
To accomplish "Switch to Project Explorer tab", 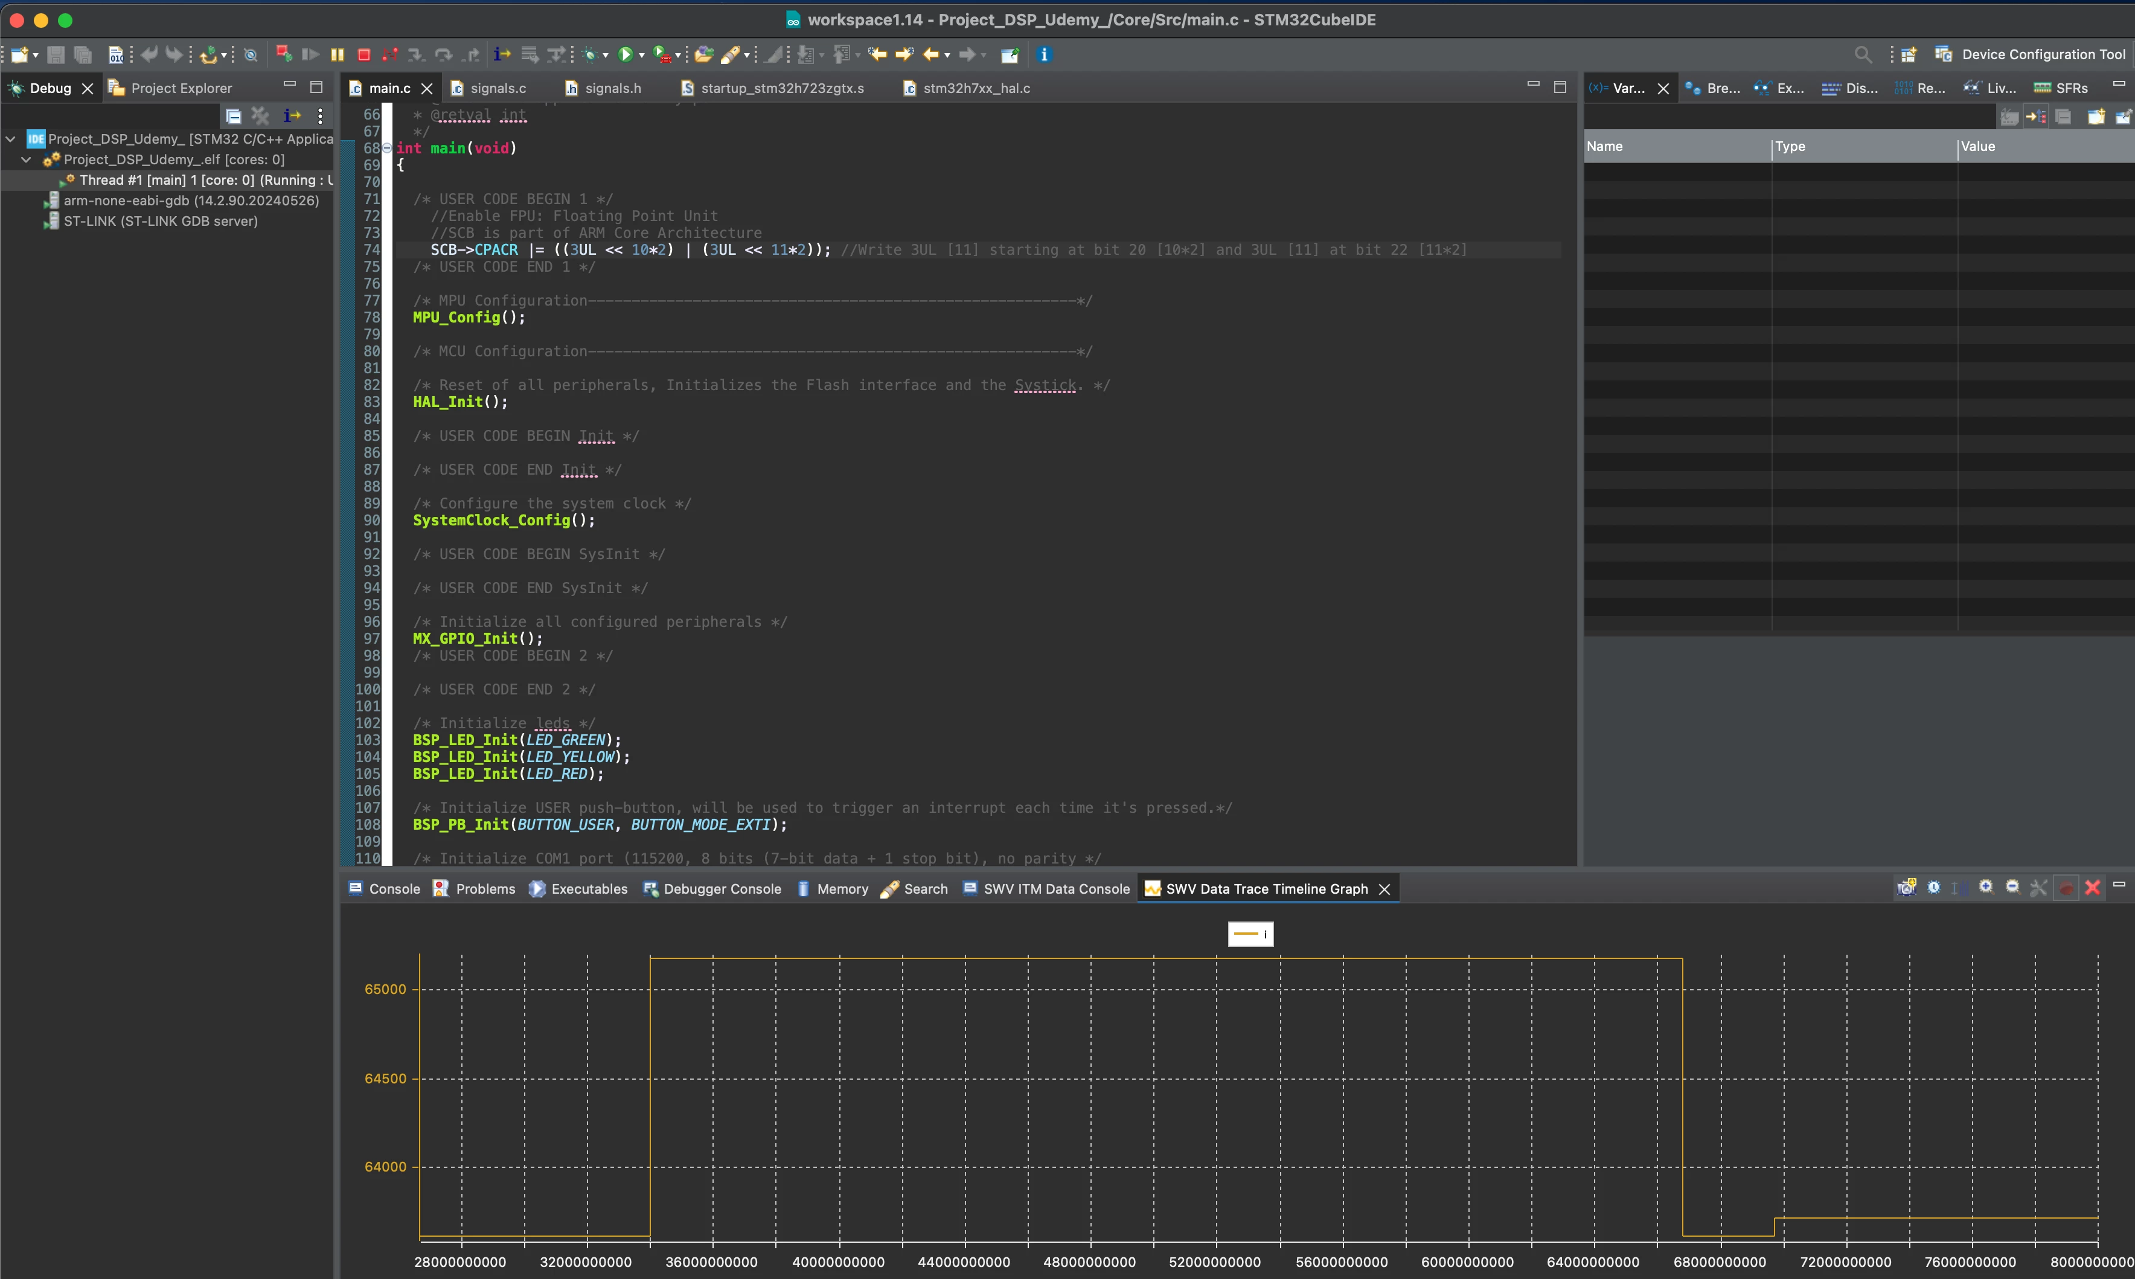I will point(171,88).
